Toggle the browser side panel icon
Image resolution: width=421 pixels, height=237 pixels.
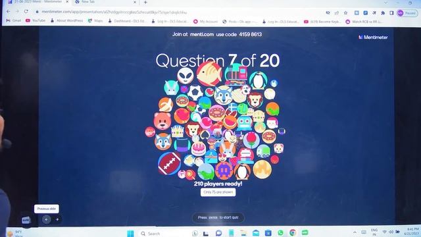tap(391, 13)
